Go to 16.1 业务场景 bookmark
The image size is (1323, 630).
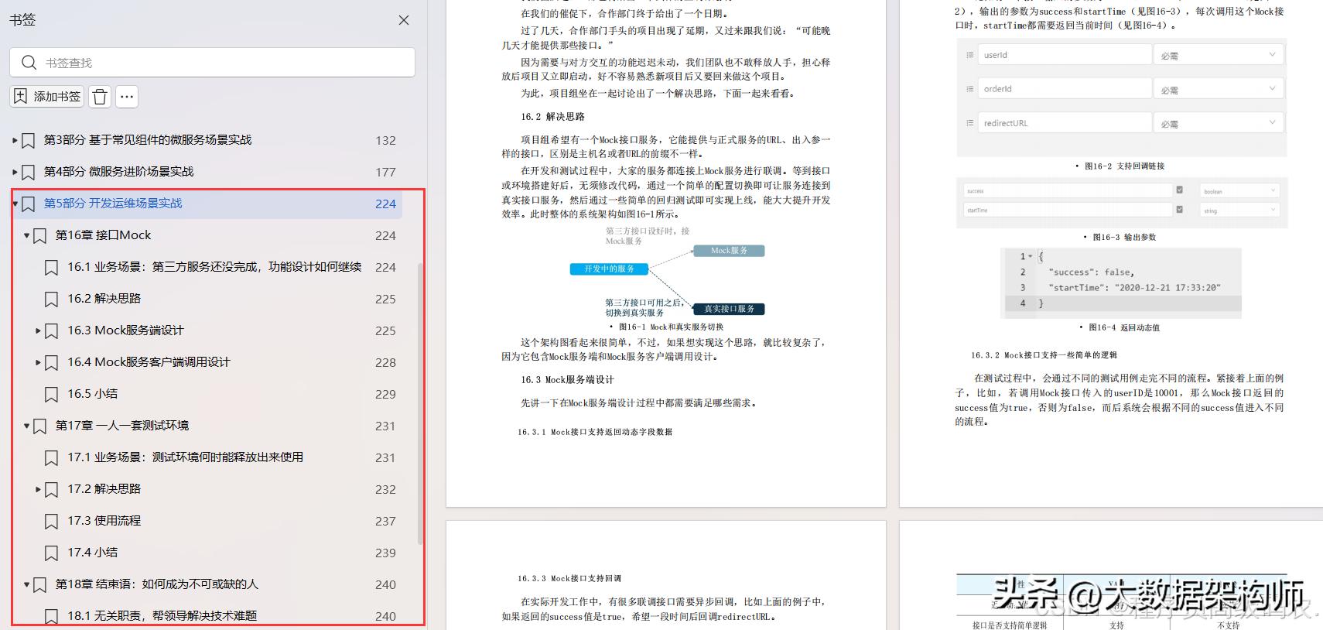pos(214,267)
